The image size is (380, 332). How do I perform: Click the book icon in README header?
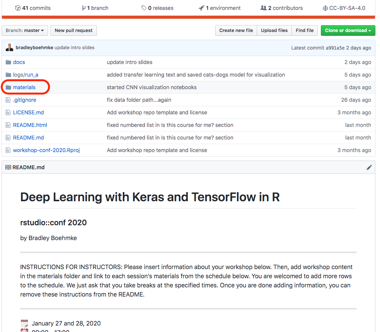tap(8, 167)
